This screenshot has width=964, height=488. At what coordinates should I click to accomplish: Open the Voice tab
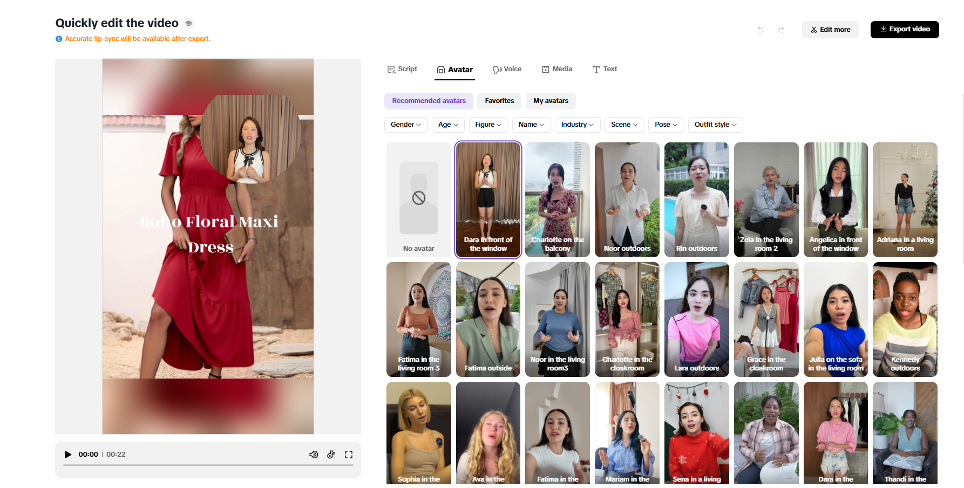coord(507,69)
